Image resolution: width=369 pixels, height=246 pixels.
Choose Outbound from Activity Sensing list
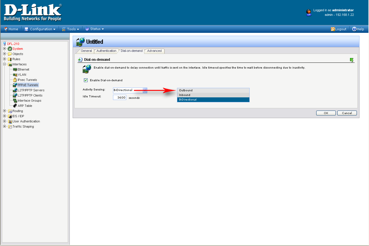213,90
